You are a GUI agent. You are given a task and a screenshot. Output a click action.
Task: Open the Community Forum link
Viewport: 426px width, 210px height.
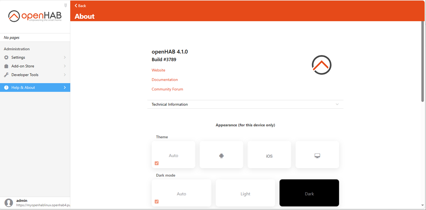coord(167,89)
